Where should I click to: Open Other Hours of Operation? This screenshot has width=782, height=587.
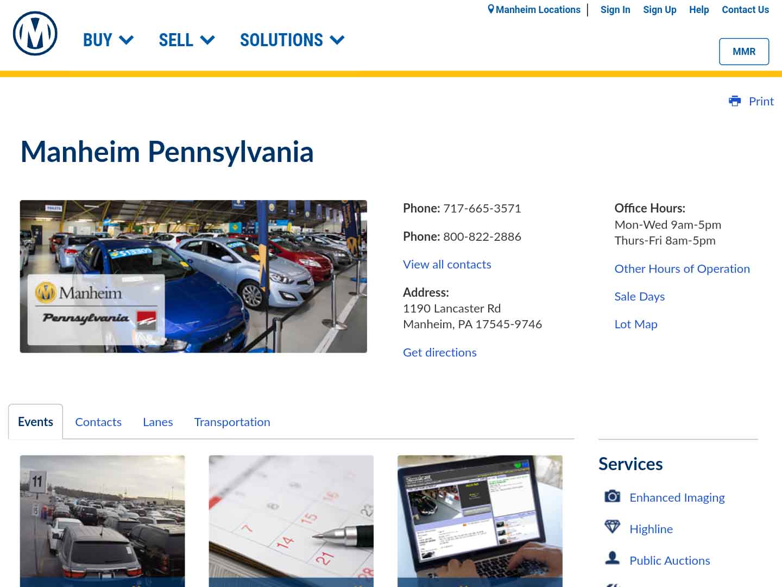[682, 268]
